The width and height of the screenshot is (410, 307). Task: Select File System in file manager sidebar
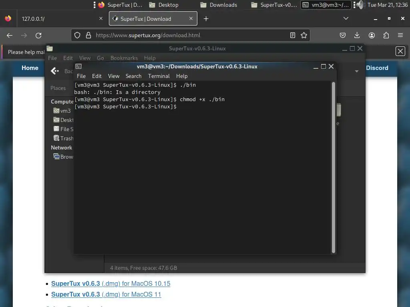pyautogui.click(x=64, y=129)
